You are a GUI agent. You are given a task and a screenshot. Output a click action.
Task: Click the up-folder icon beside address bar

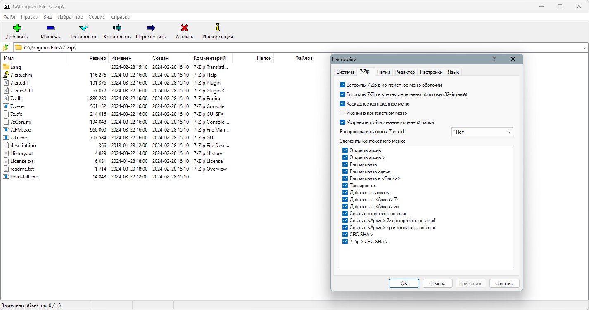6,47
